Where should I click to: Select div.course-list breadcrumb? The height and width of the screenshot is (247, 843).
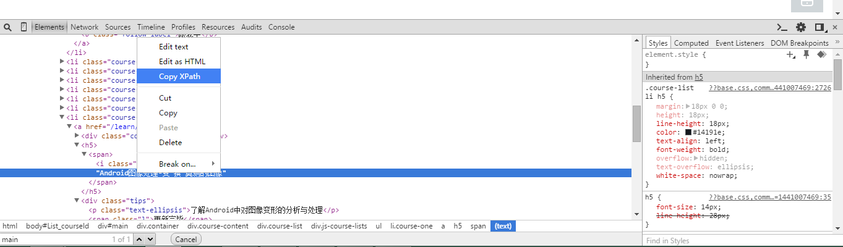280,226
